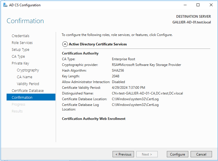This screenshot has width=218, height=161.
Task: Open the Setup Type step
Action: [21, 50]
